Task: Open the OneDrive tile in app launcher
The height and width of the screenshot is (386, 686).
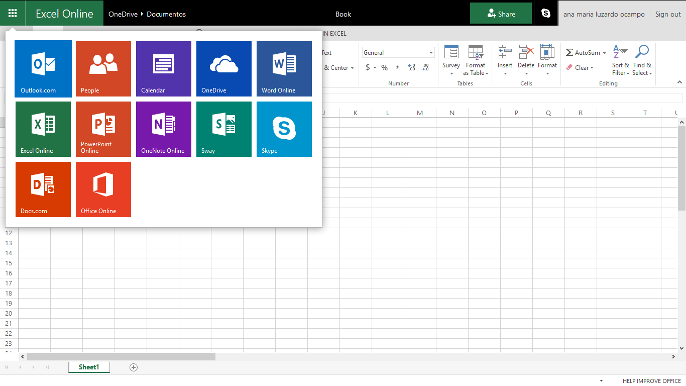Action: point(224,69)
